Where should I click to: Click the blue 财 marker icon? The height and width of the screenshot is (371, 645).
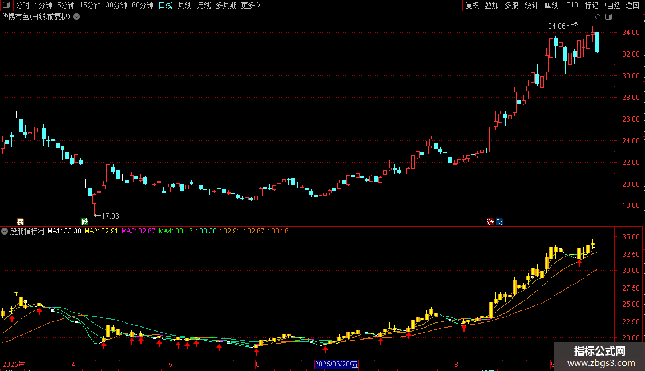[x=499, y=221]
